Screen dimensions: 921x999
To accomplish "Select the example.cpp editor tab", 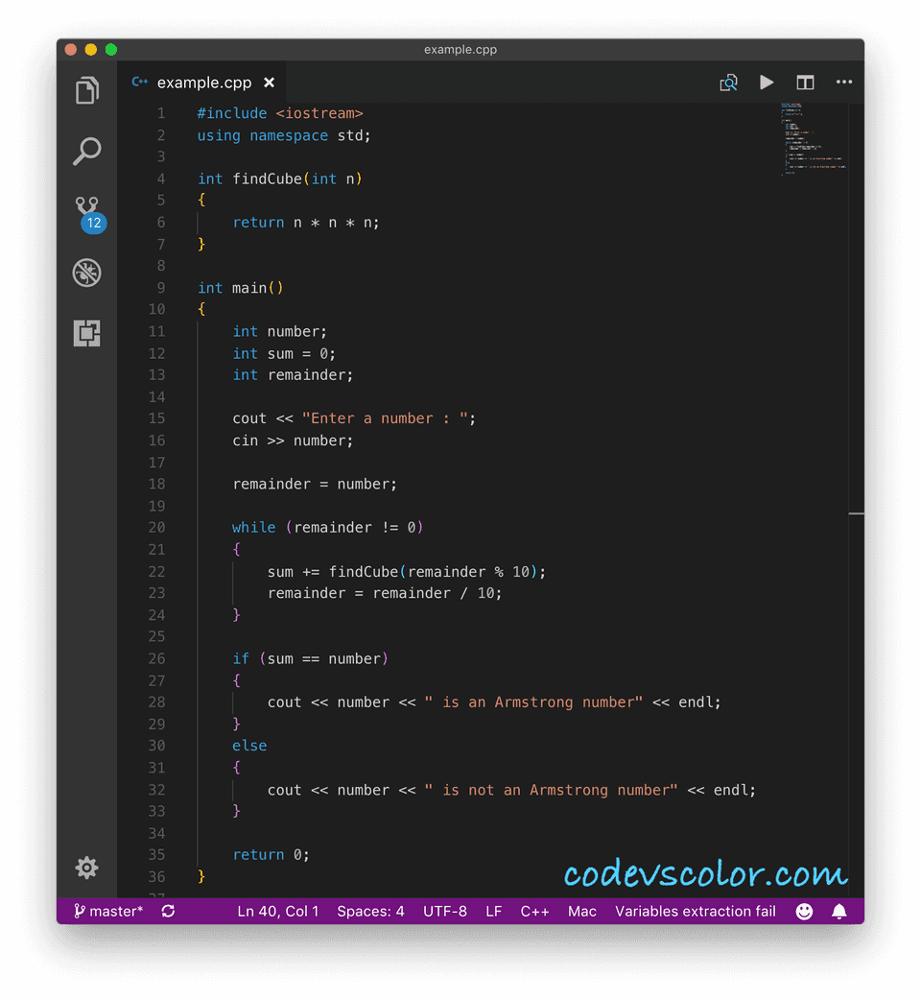I will [x=201, y=82].
